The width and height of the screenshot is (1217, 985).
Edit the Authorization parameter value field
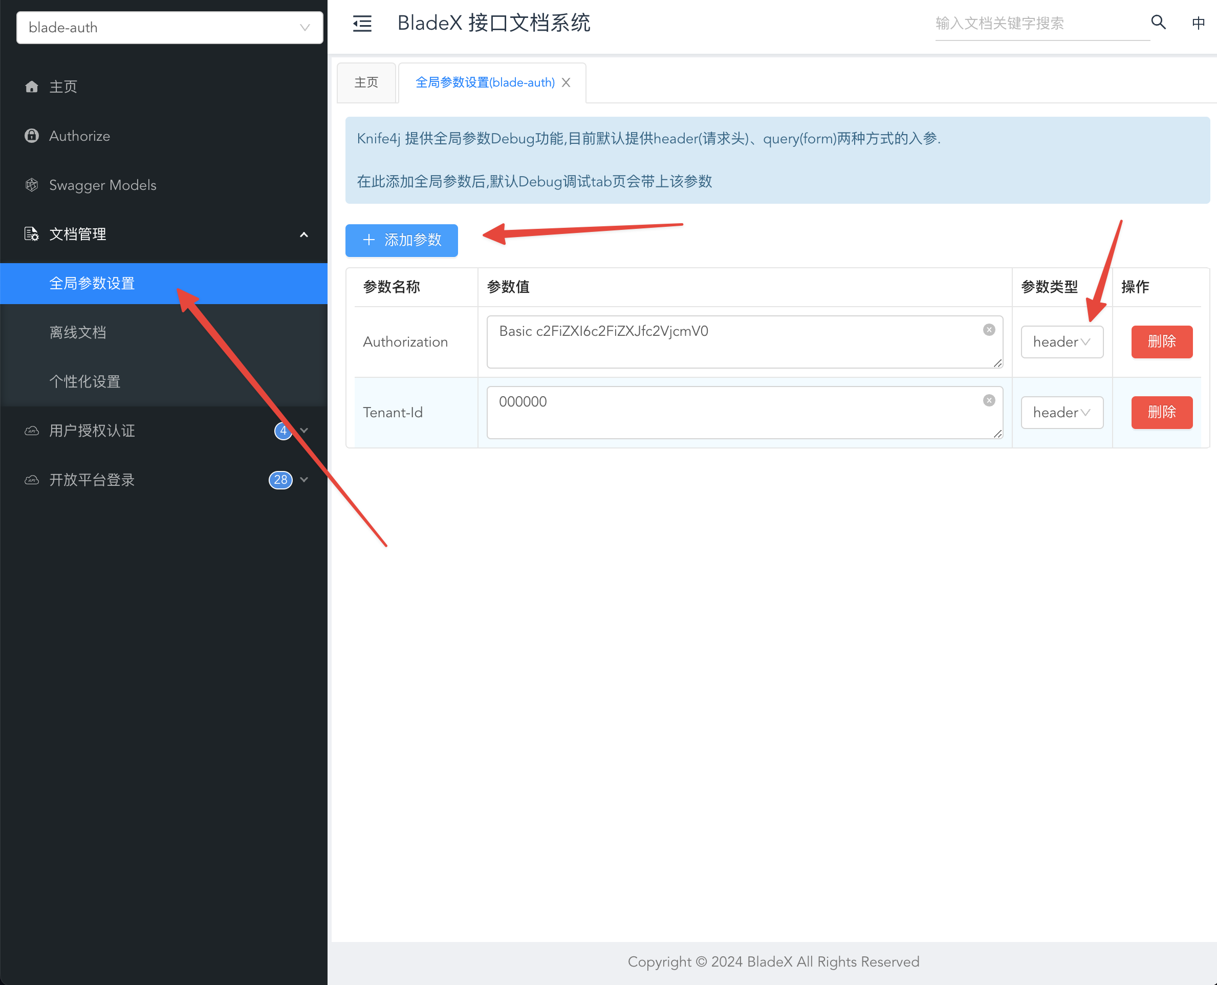745,342
